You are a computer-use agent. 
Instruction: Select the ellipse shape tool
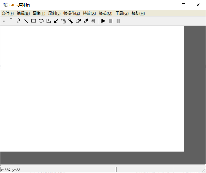point(41,21)
